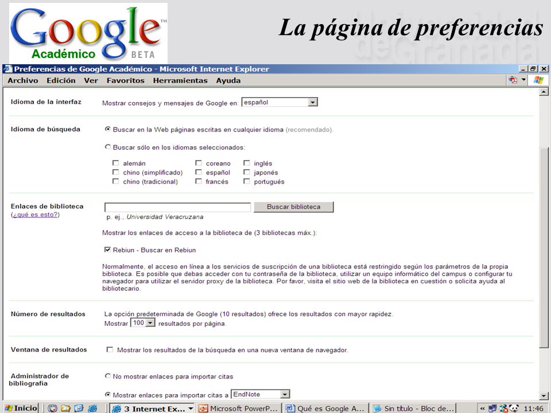
Task: Click the page scrollbar down arrow
Action: pos(544,396)
